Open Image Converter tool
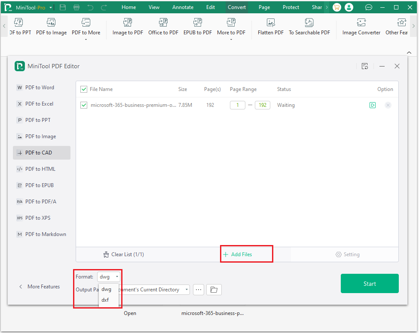Image resolution: width=419 pixels, height=333 pixels. (x=361, y=27)
